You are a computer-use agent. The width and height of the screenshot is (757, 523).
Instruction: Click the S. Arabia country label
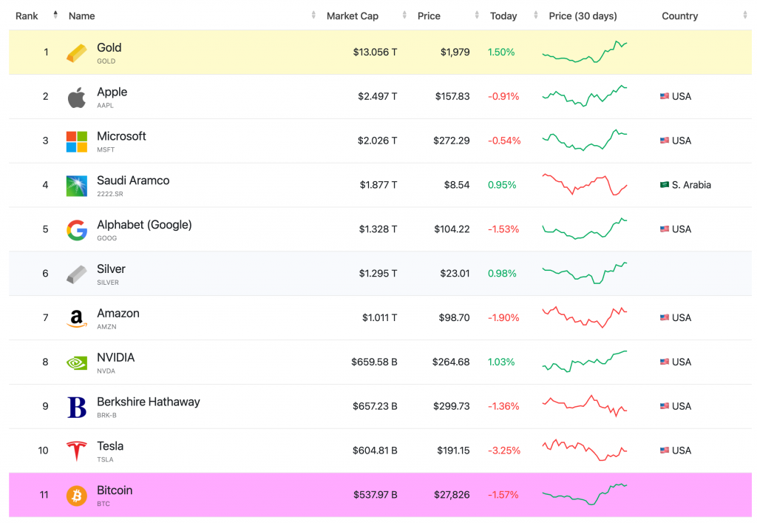point(691,185)
